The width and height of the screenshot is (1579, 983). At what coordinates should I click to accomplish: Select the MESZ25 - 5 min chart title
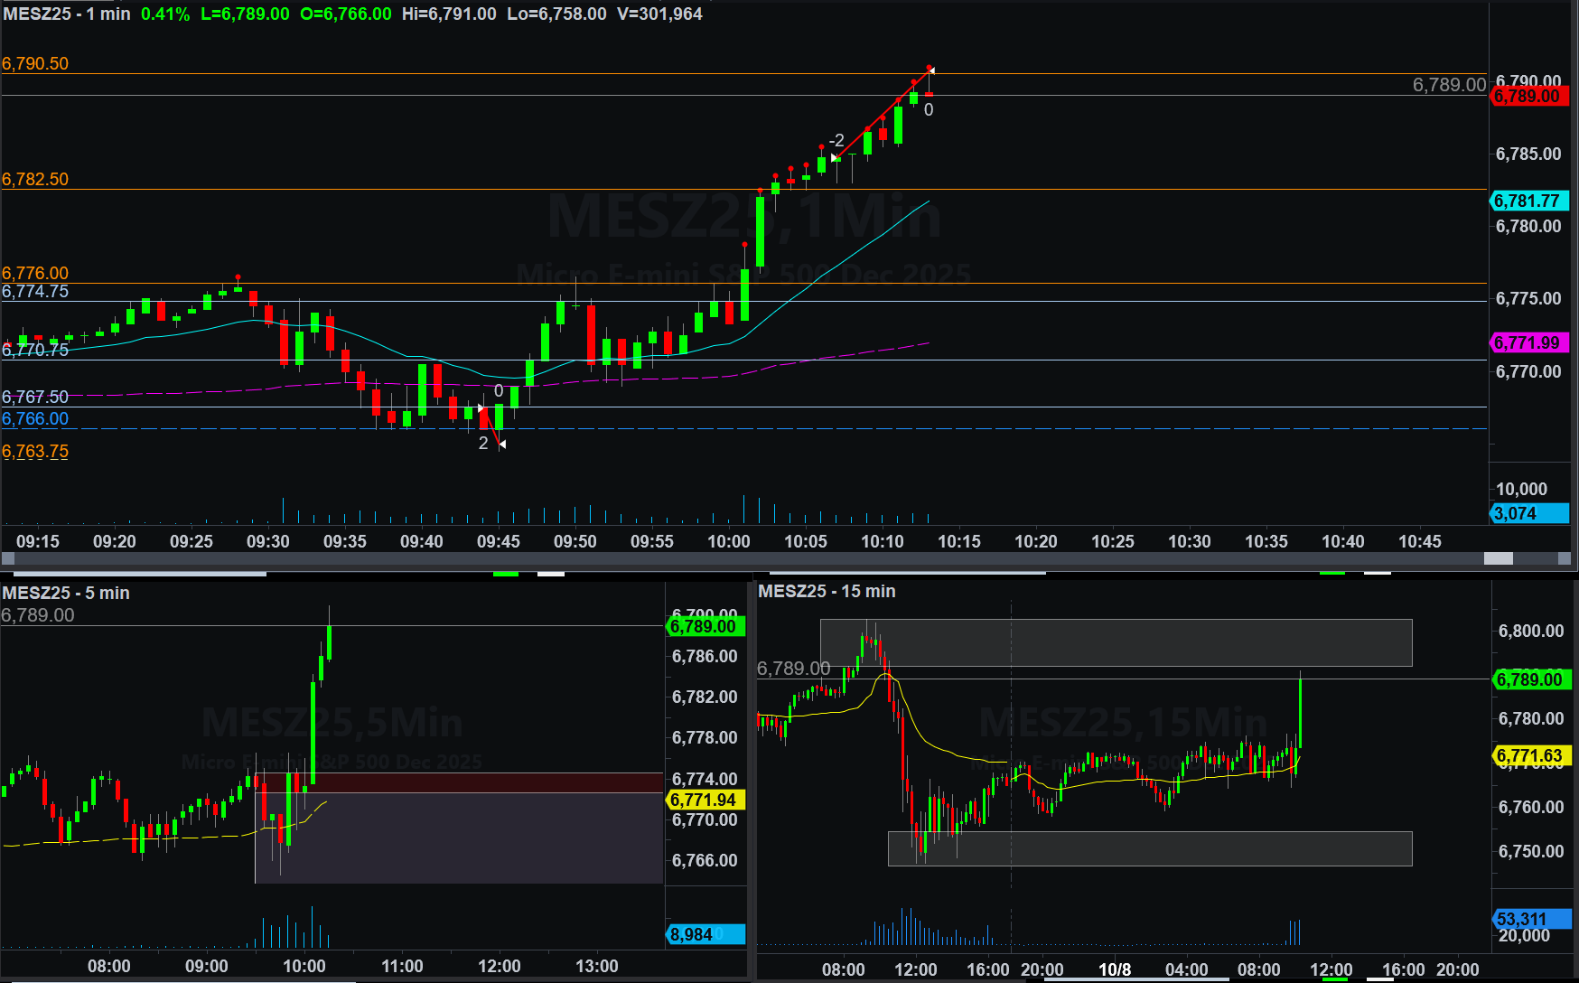[x=66, y=593]
